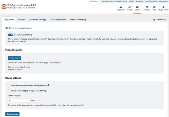Click the Cache lifespan number field
The height and width of the screenshot is (117, 169).
19,101
